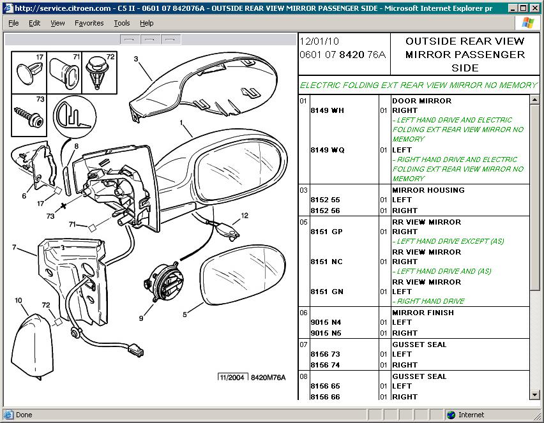The height and width of the screenshot is (423, 544).
Task: Click the OUTSIDE REAR VIEW MIRROR PASSENGER SIDE title
Action: (465, 54)
